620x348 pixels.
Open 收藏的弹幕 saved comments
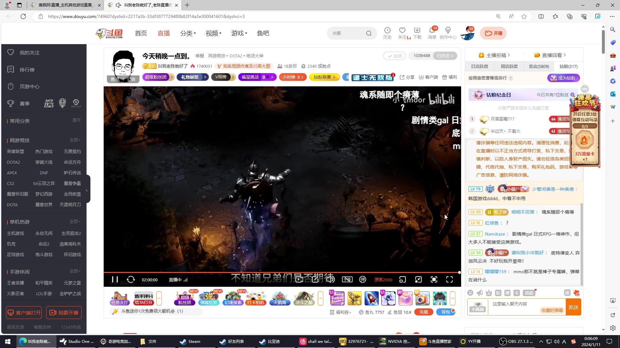click(x=552, y=310)
